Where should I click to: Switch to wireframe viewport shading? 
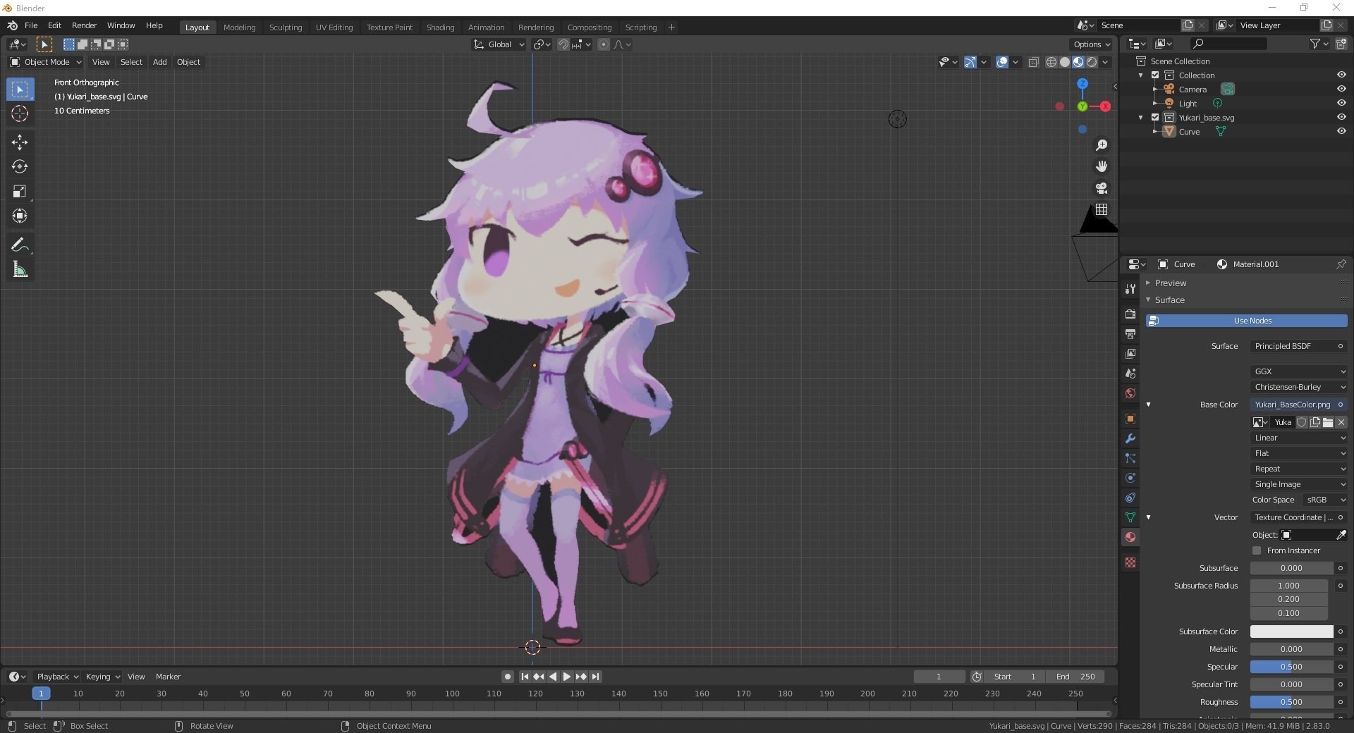(1051, 62)
